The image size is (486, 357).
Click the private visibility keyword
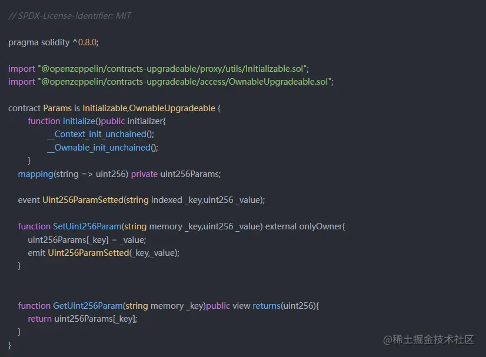click(145, 174)
